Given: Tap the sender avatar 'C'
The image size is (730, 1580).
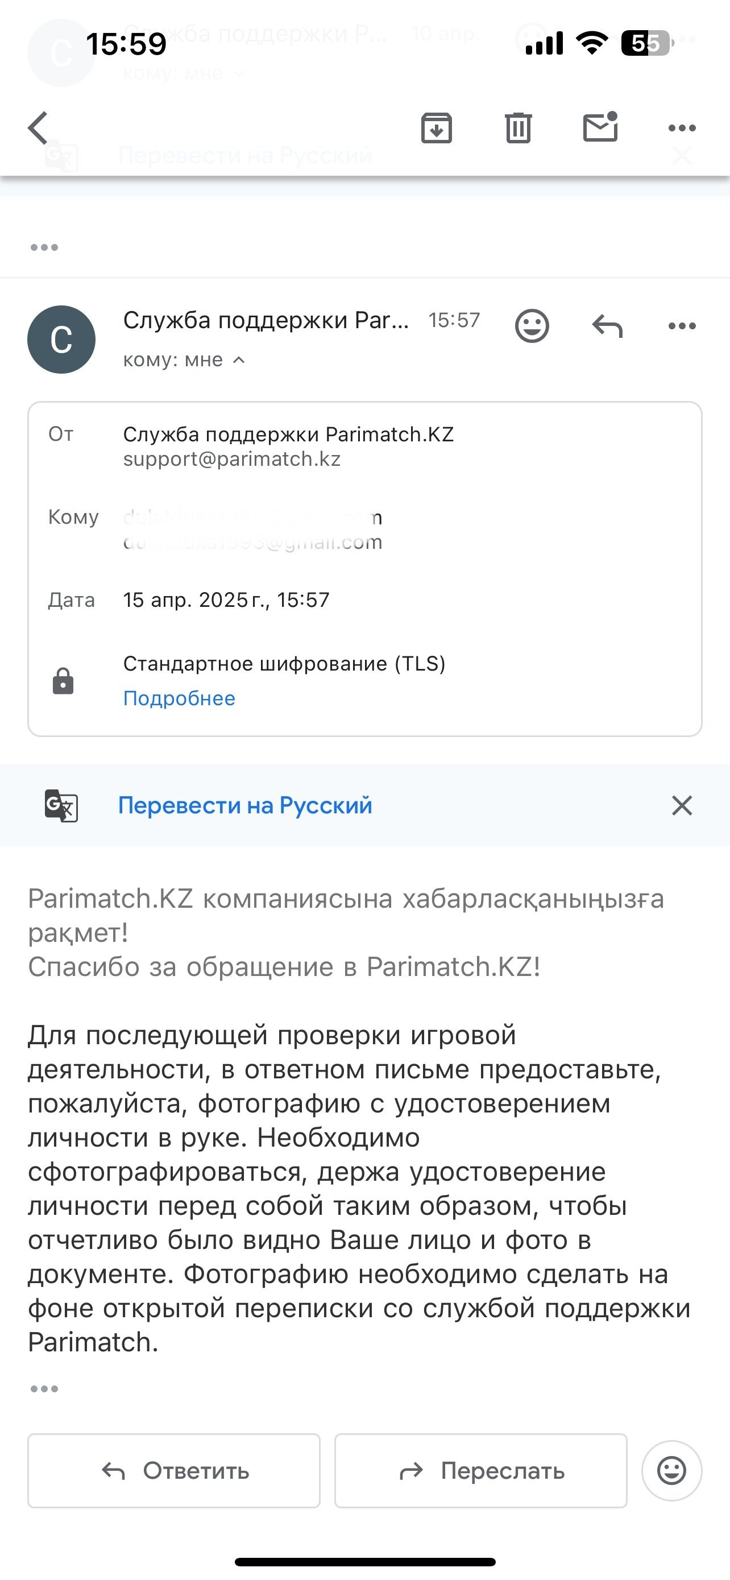Looking at the screenshot, I should pos(61,339).
